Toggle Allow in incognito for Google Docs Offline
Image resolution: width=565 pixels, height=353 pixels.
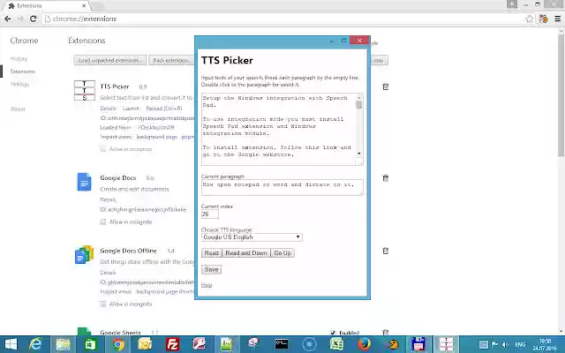103,304
